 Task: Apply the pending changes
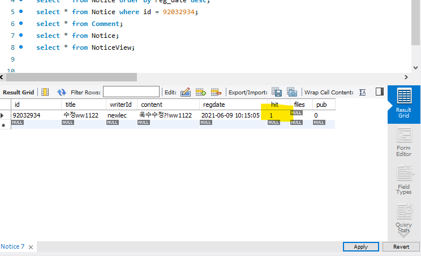(x=361, y=246)
